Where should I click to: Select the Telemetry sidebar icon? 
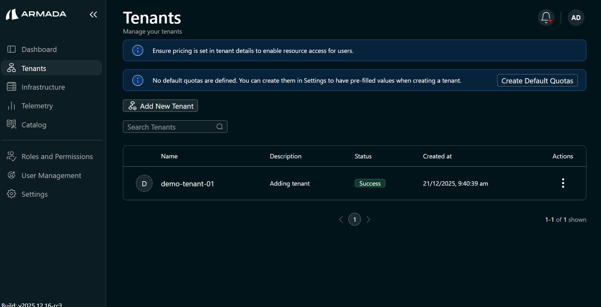(x=11, y=106)
